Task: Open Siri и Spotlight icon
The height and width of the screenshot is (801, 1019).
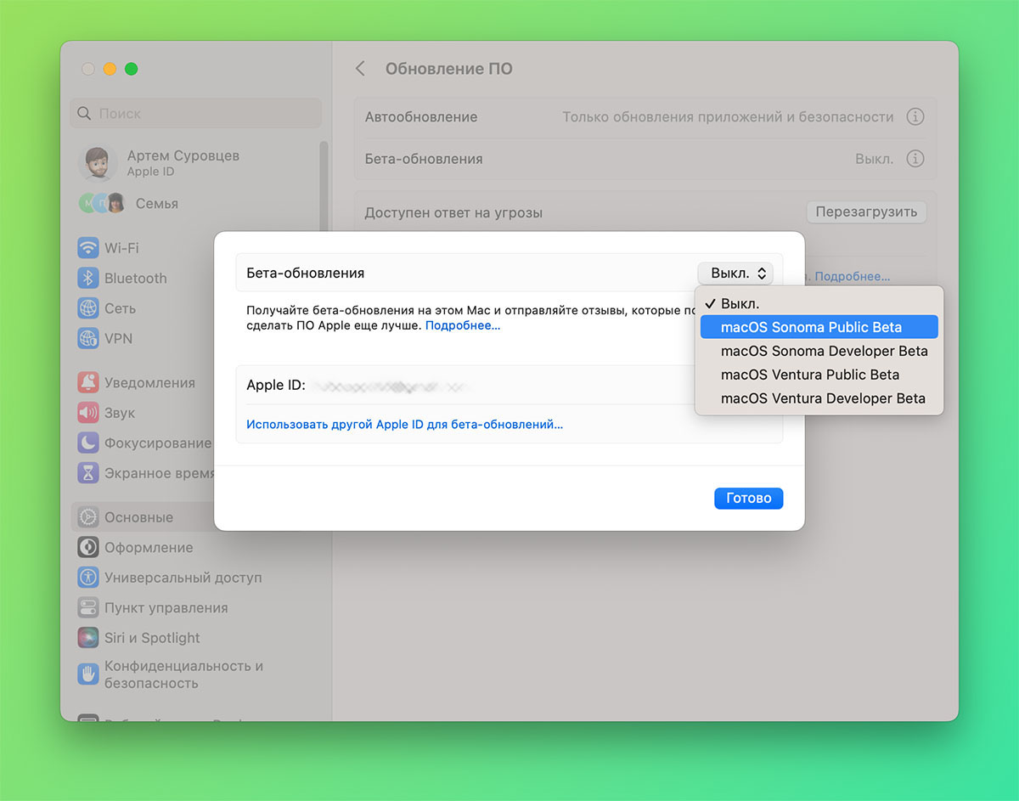Action: (x=88, y=637)
